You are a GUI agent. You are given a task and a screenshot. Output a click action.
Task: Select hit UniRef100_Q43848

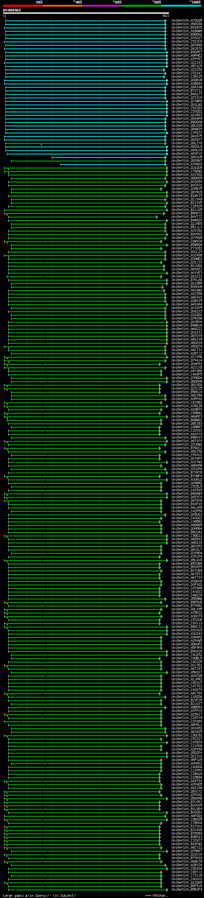186,45
